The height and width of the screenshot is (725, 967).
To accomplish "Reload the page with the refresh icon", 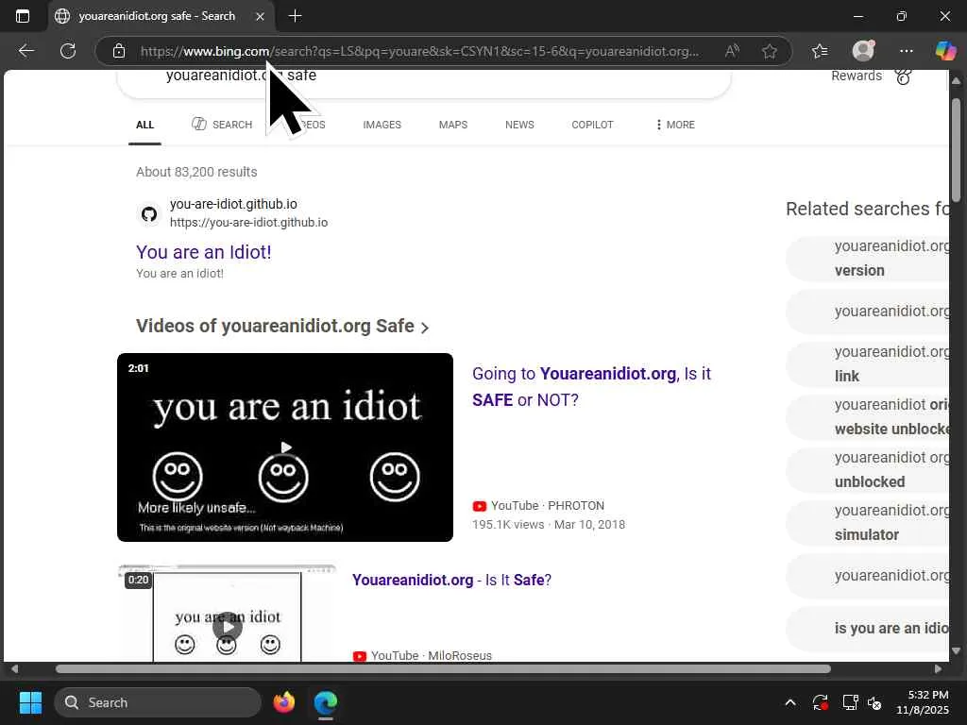I will 68,51.
